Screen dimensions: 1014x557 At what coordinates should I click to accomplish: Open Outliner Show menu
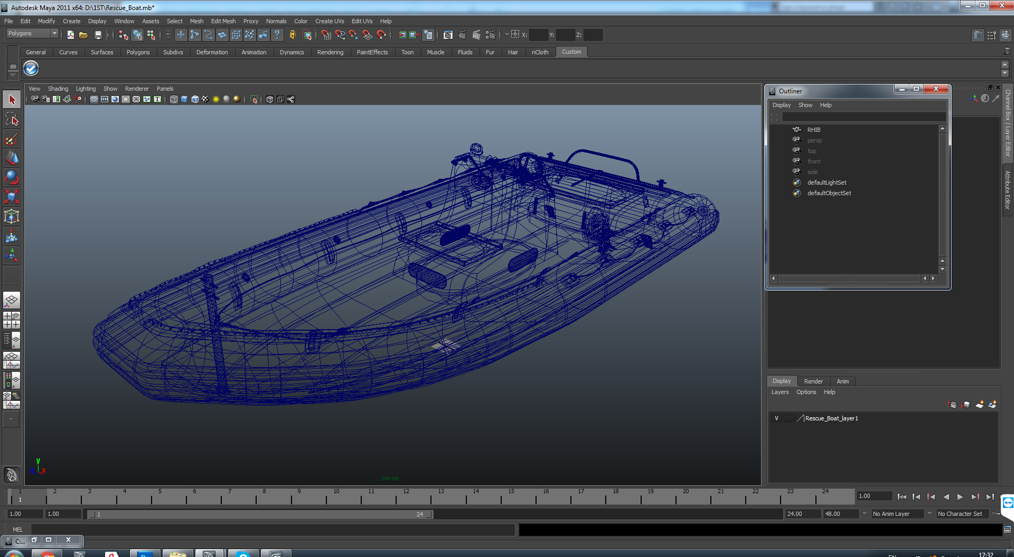805,105
